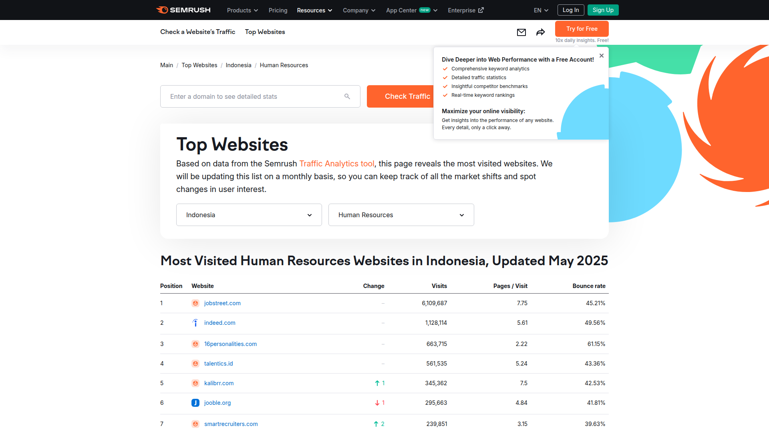Click the search magnifier icon in domain field

coord(347,96)
